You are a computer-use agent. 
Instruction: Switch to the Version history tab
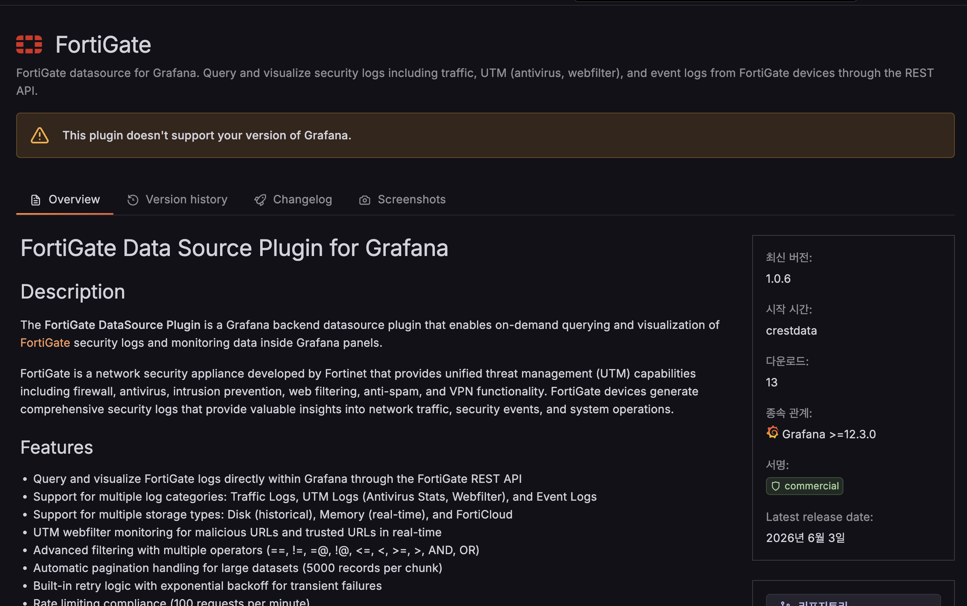[177, 199]
